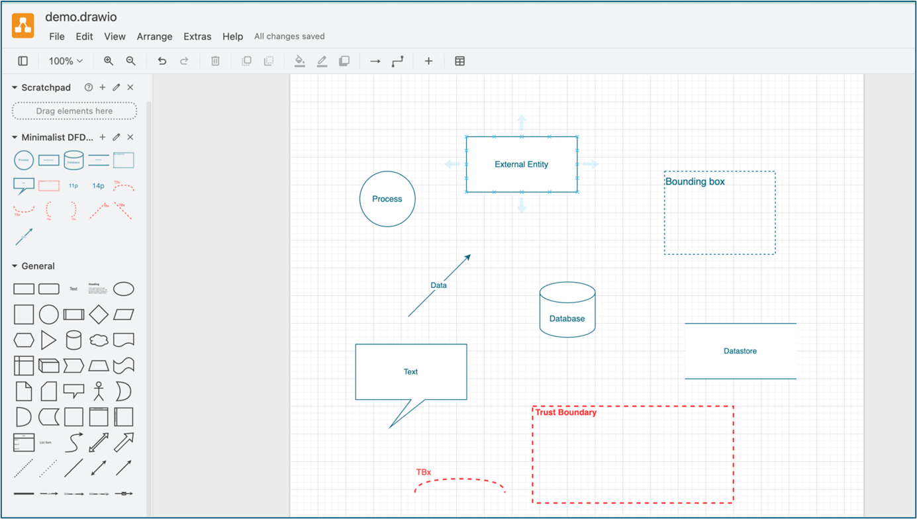
Task: Open the Connection arrow style dropdown
Action: [375, 61]
